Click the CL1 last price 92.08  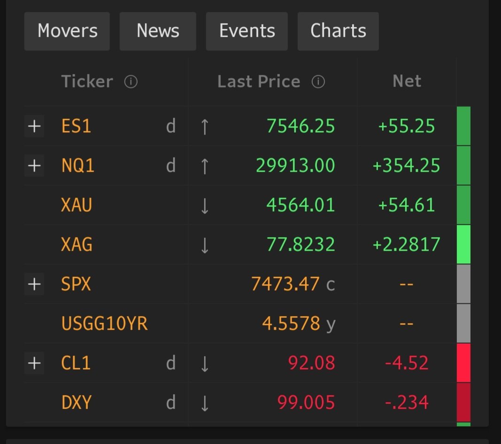(x=311, y=363)
